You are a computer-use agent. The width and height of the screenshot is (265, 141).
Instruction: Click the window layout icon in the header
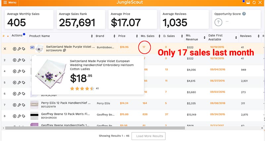click(248, 3)
